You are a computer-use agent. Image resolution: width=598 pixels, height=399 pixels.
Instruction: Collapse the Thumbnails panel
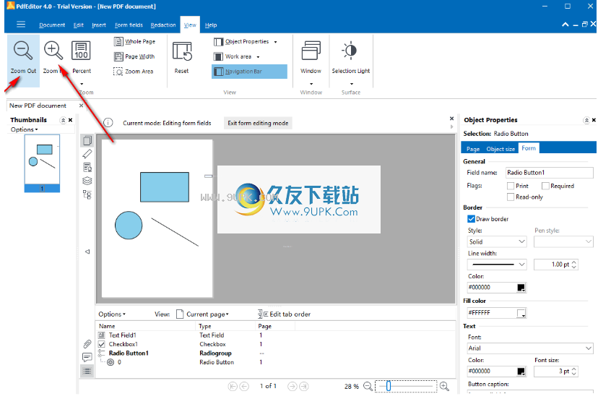63,120
